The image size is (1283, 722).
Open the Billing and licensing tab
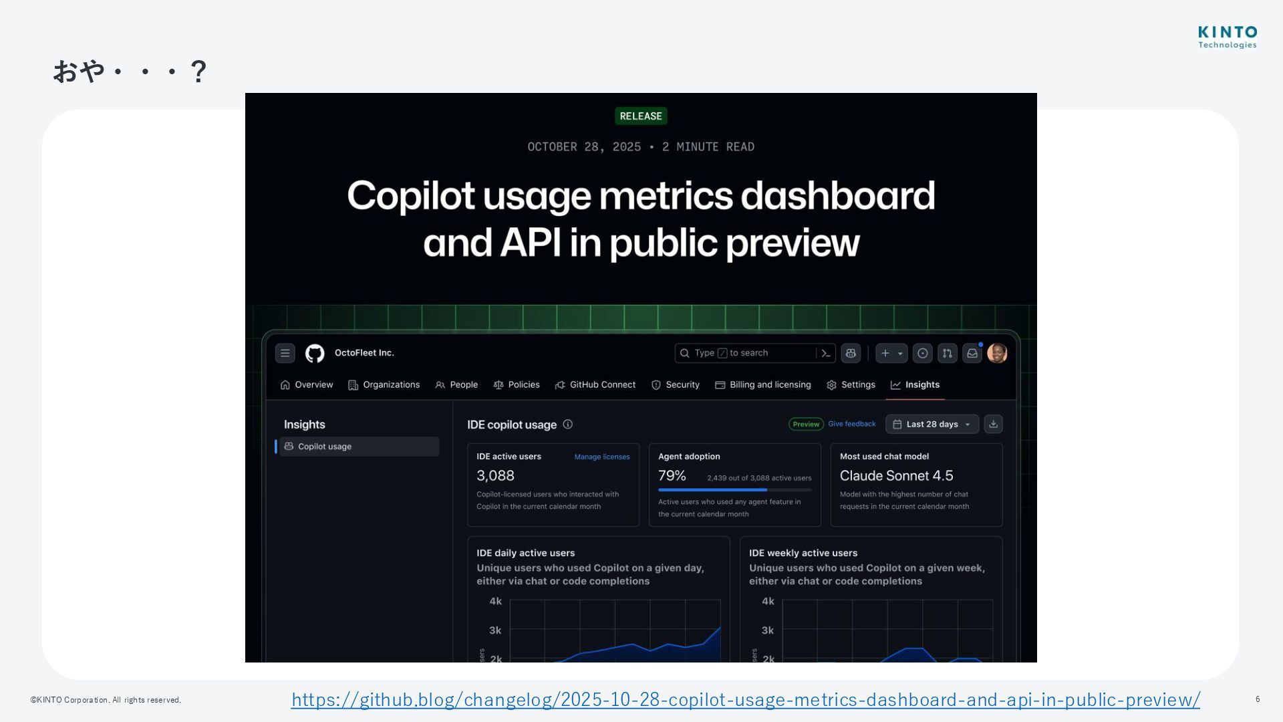click(x=762, y=384)
